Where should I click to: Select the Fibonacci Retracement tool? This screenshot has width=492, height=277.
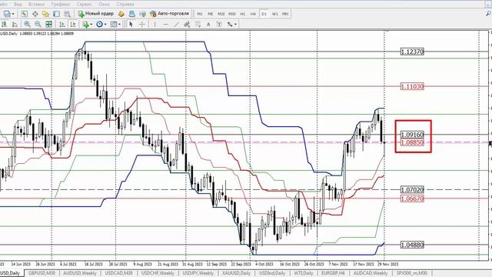(x=198, y=24)
